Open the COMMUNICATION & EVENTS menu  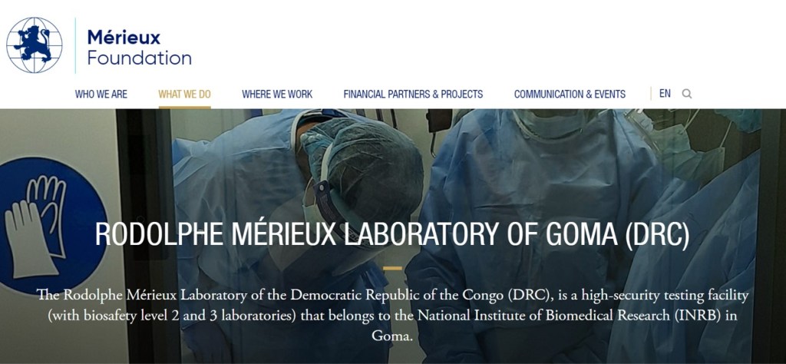(x=570, y=94)
